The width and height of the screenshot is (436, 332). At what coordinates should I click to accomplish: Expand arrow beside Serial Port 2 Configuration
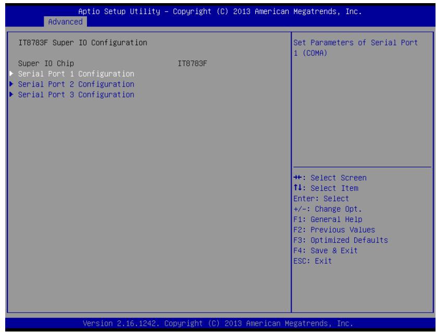point(11,84)
